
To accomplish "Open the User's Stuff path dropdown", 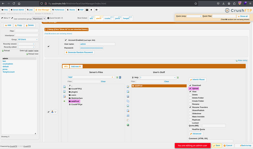I will 158,78.
